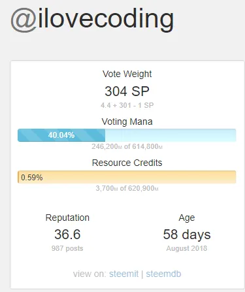245x292 pixels.
Task: Click the 987 posts count
Action: click(67, 248)
